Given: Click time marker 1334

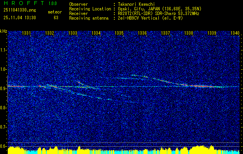Looking at the screenshot, I should tap(96, 33).
